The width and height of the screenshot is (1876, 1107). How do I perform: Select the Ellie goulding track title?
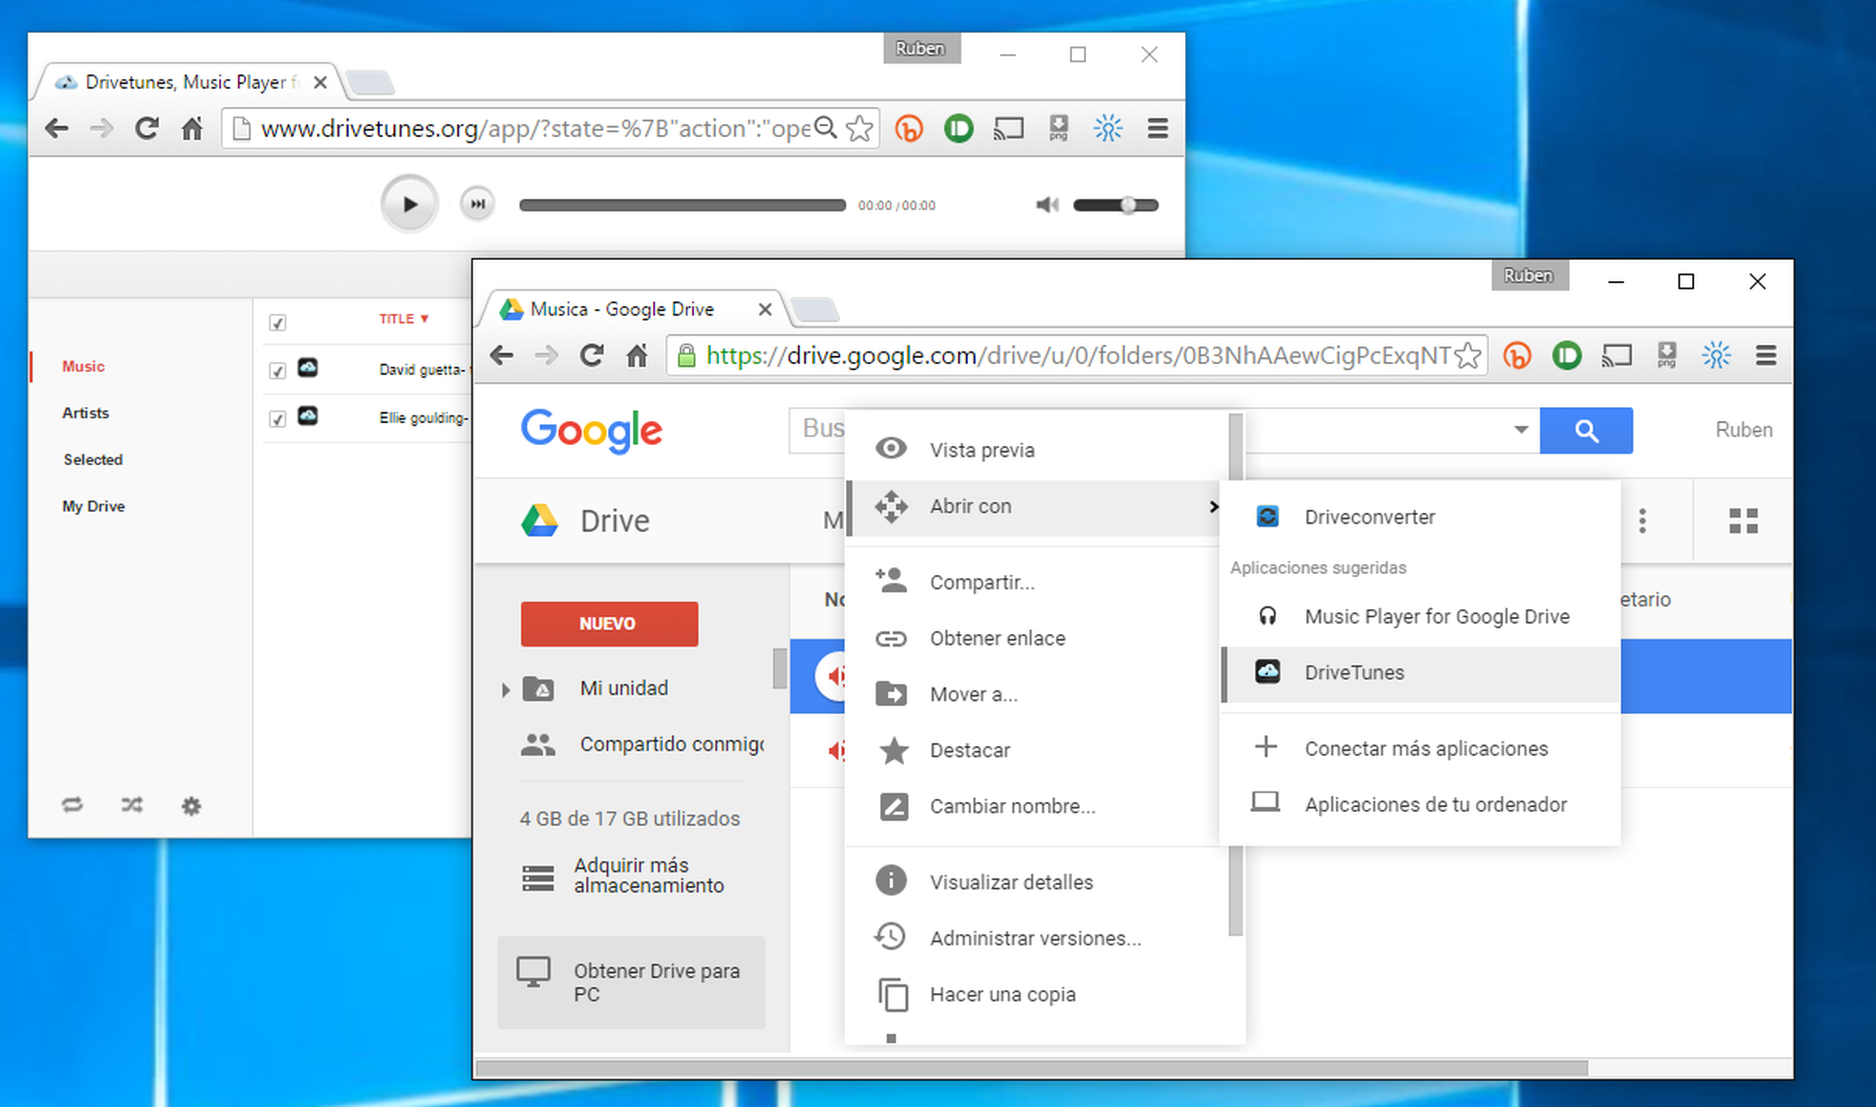(424, 418)
